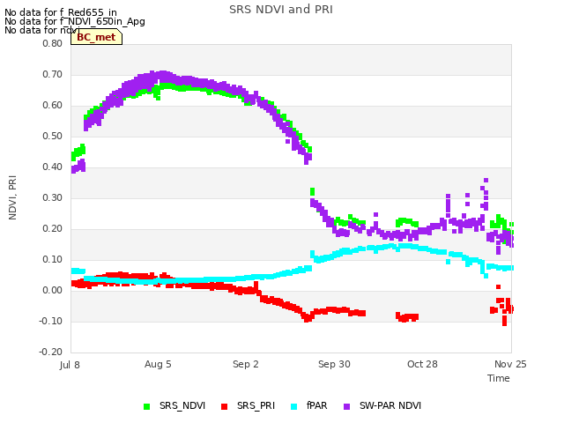Click 'No data for f_Red655_in' message
This screenshot has width=564, height=423.
point(61,12)
